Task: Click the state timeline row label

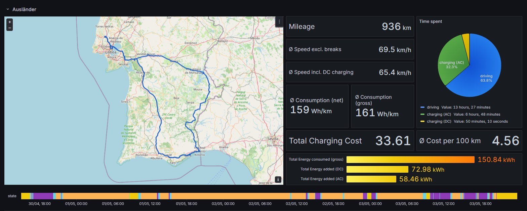Action: click(12, 196)
